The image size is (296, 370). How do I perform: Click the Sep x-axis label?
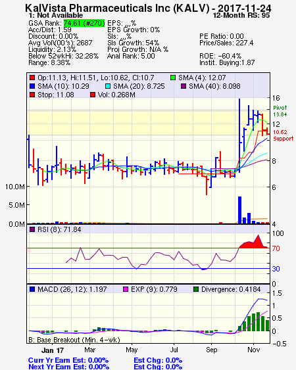(x=211, y=350)
